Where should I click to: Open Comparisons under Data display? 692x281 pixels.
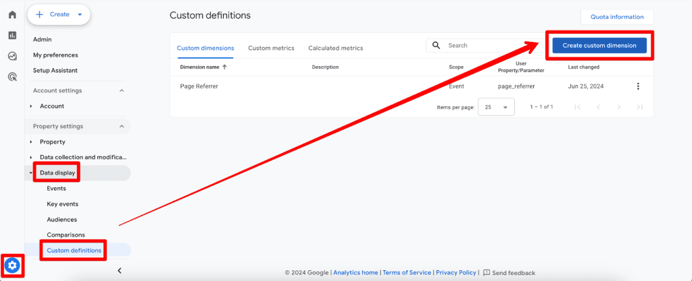66,235
